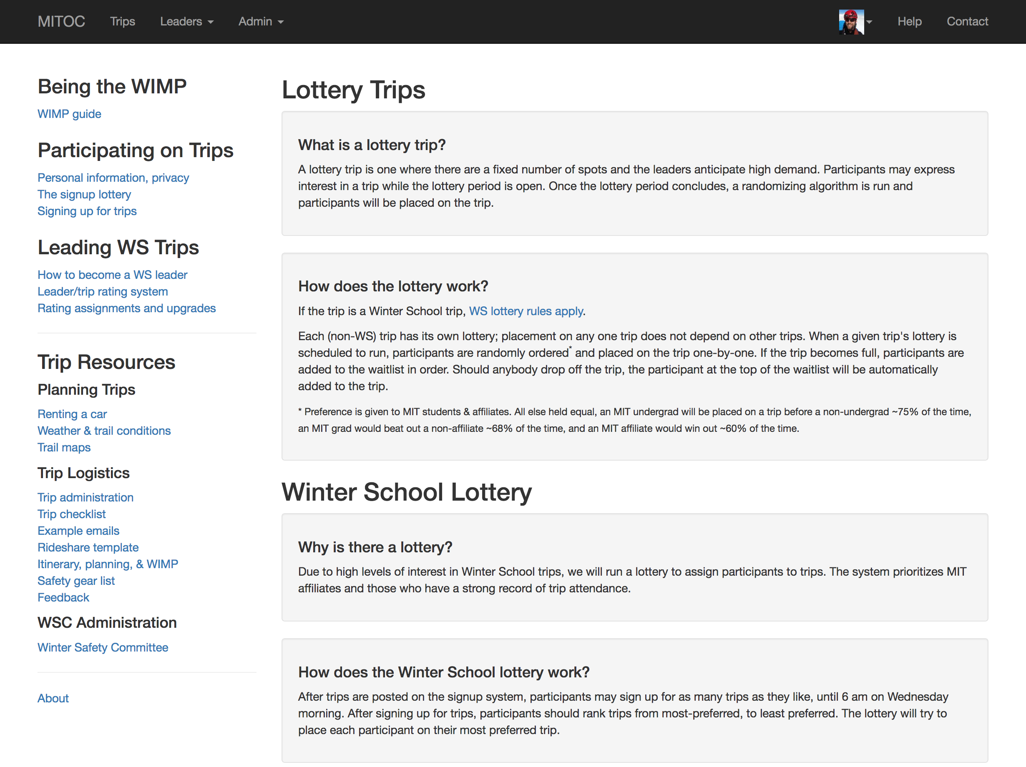Image resolution: width=1026 pixels, height=767 pixels.
Task: Open Leader/trip rating system page
Action: [x=103, y=291]
